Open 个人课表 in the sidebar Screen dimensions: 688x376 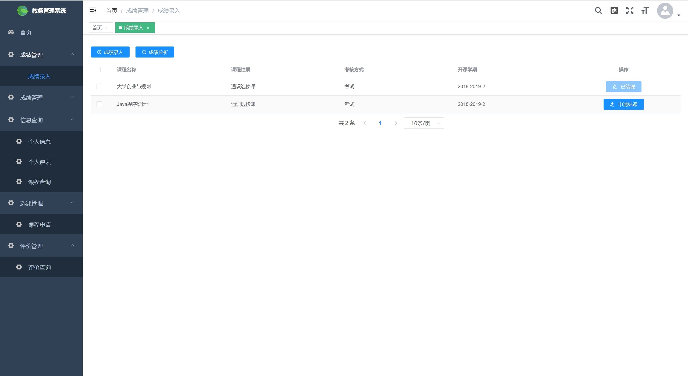[x=39, y=162]
